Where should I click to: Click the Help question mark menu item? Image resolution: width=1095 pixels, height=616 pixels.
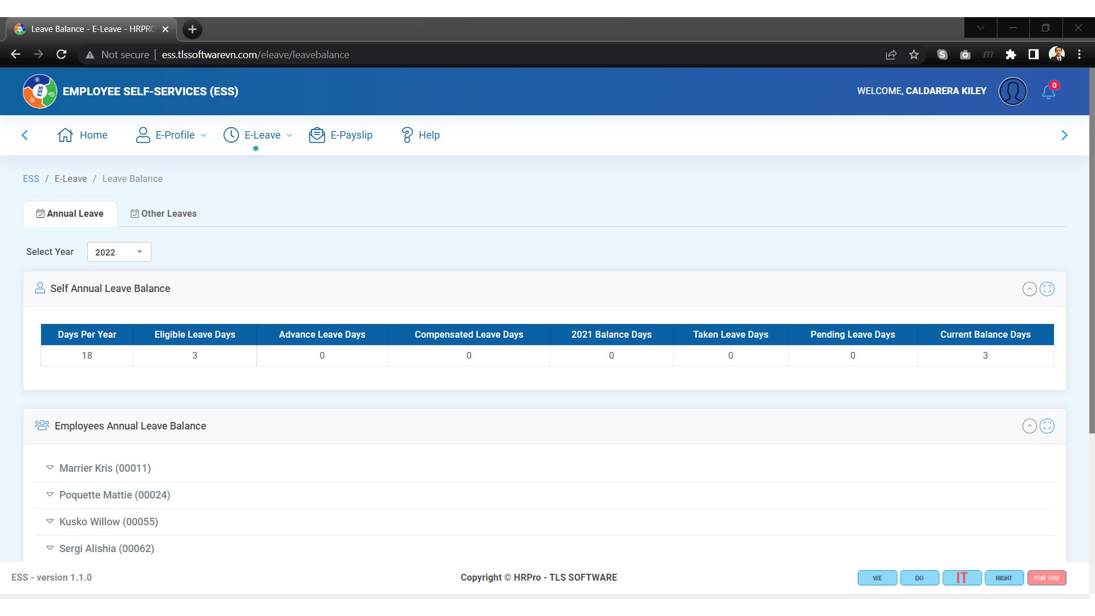(x=420, y=135)
